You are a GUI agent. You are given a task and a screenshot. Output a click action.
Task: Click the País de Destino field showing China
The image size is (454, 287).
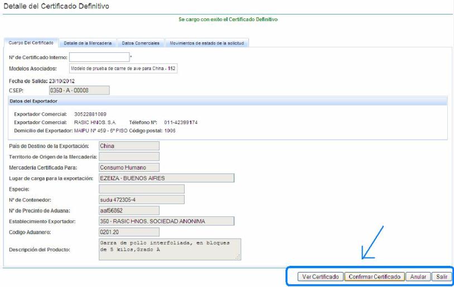[x=129, y=146]
